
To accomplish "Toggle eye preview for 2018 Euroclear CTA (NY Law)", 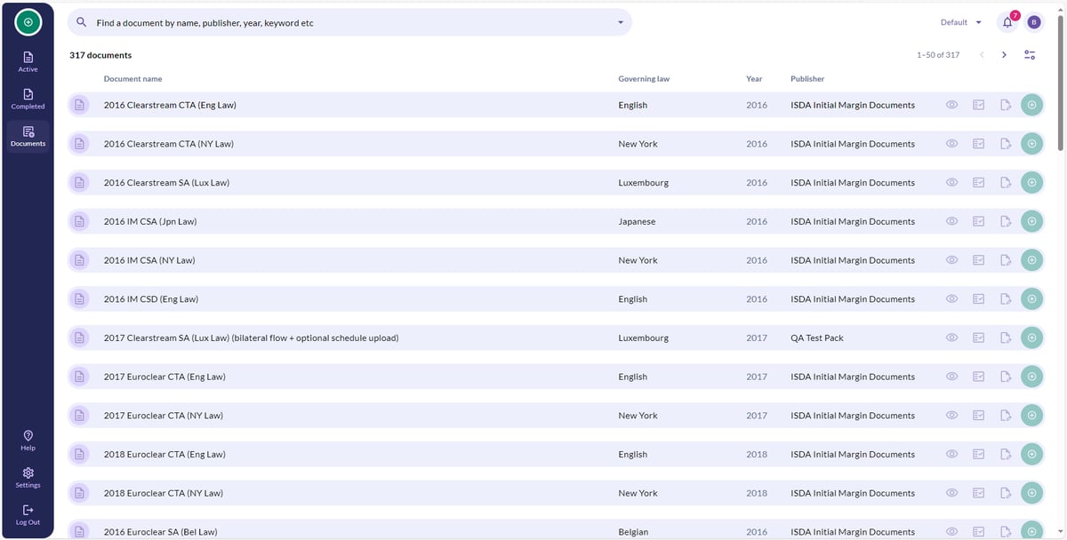I will (x=951, y=493).
